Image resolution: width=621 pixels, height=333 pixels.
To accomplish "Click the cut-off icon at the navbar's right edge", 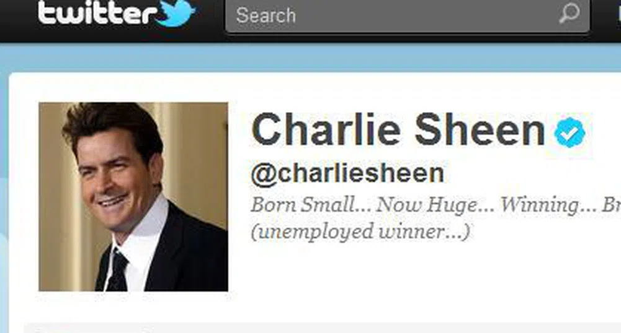I will tap(618, 14).
